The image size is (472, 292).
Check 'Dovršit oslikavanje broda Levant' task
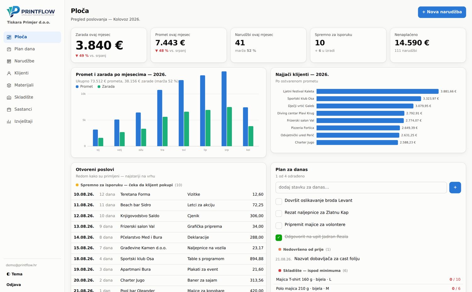pos(279,201)
